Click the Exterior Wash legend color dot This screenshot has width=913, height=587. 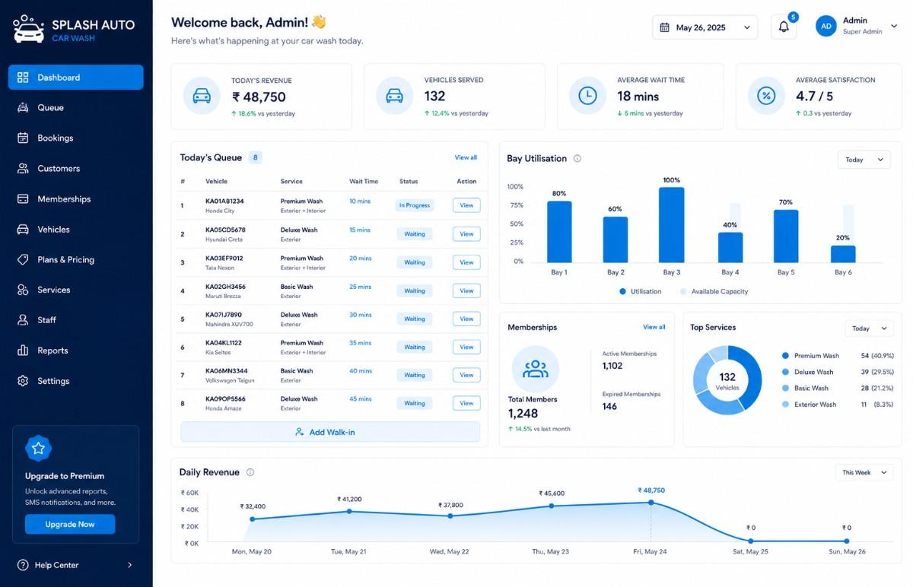[x=785, y=405]
